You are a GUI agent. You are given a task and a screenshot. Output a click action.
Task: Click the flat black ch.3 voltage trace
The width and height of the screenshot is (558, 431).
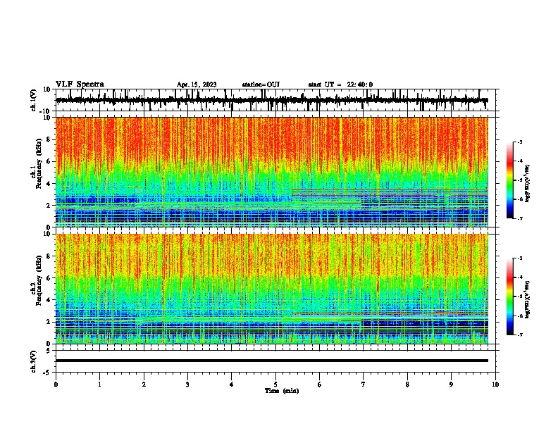[x=271, y=361]
